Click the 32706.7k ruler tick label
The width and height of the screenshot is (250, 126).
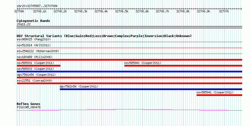click(x=162, y=11)
